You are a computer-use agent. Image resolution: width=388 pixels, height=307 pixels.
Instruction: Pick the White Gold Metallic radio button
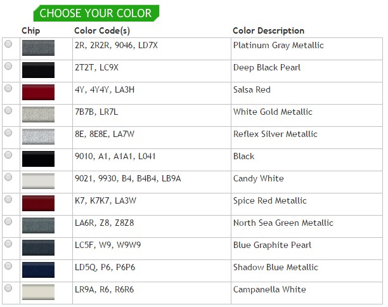coord(8,111)
